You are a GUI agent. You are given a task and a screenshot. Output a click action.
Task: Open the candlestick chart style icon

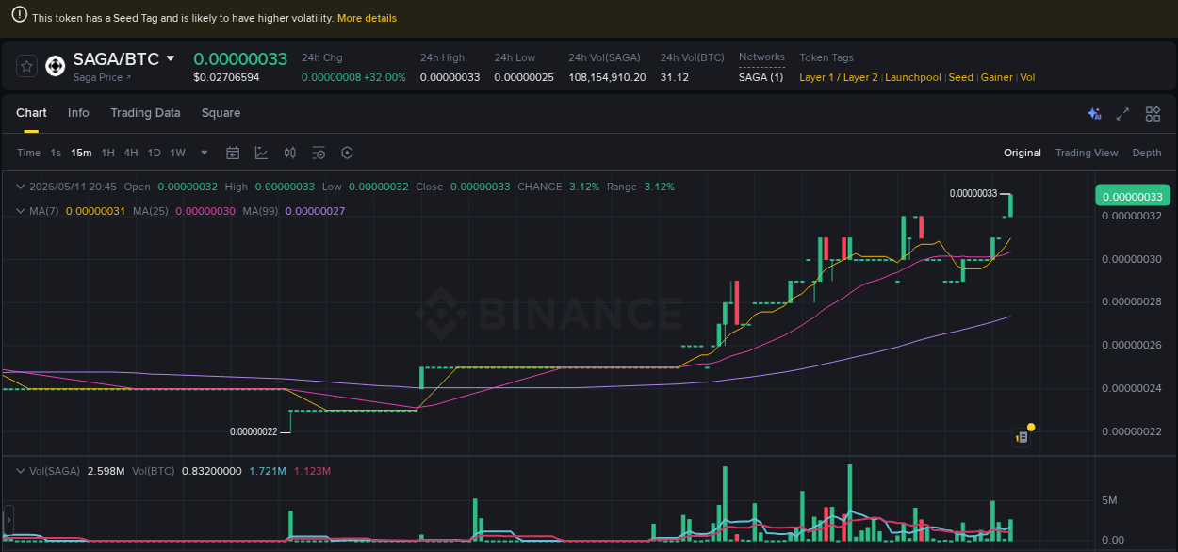(x=290, y=153)
